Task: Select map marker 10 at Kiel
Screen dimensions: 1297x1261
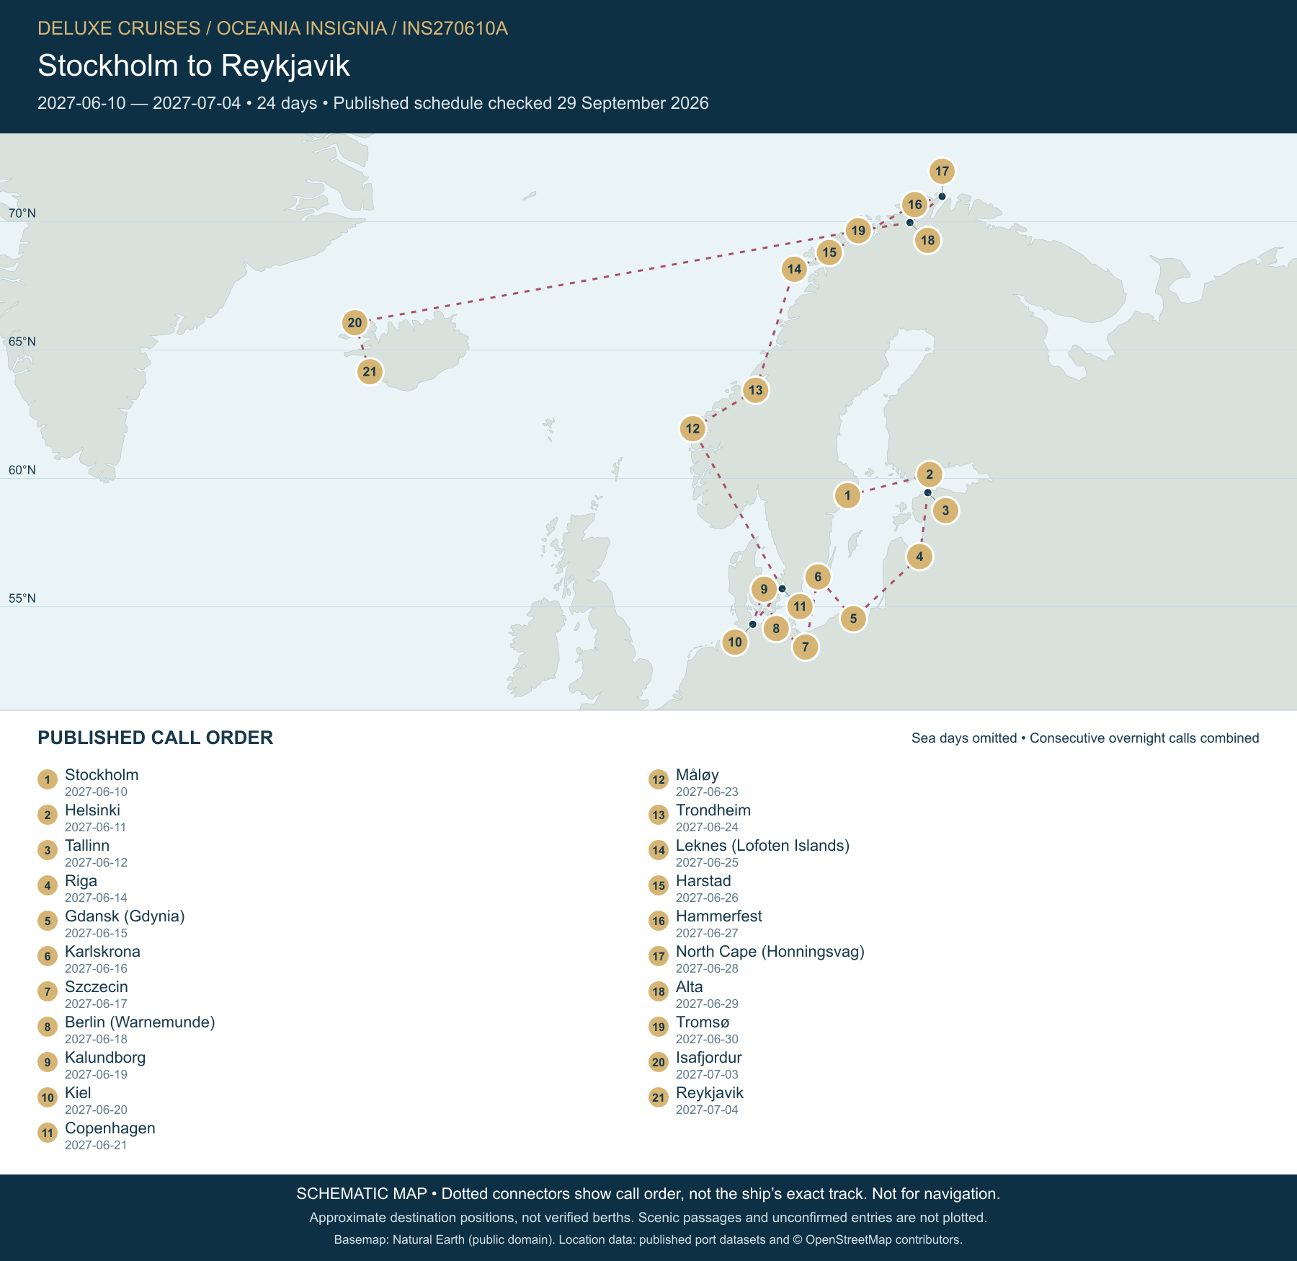Action: [735, 642]
